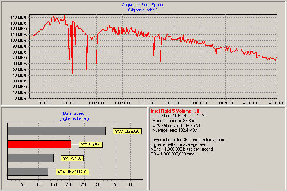The width and height of the screenshot is (287, 191).
Task: Click the ATA UltraDMA 6 label
Action: pyautogui.click(x=72, y=172)
